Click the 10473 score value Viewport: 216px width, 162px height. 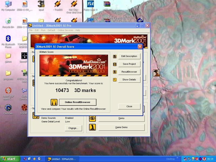coord(62,90)
